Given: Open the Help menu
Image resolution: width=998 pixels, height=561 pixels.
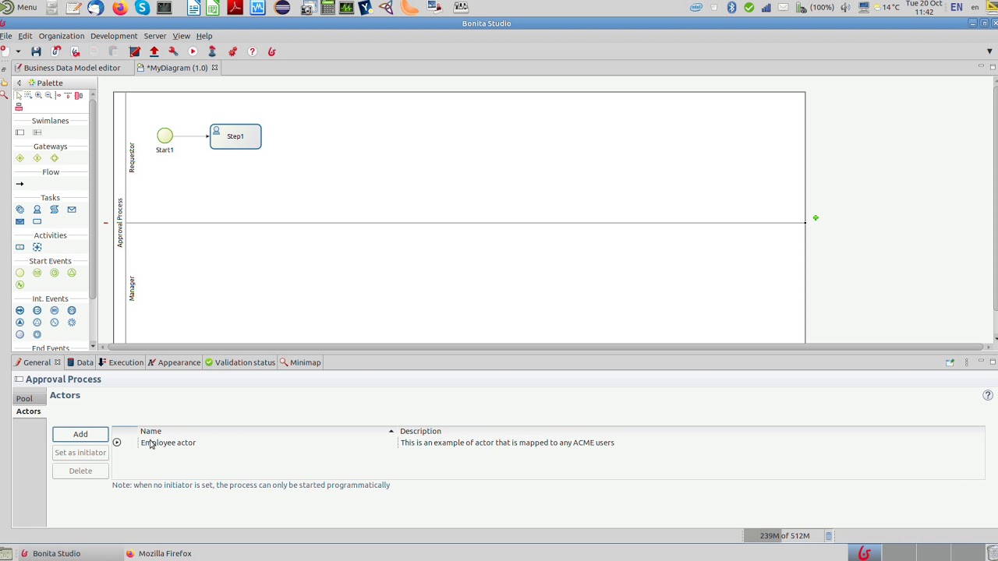Looking at the screenshot, I should (x=204, y=36).
